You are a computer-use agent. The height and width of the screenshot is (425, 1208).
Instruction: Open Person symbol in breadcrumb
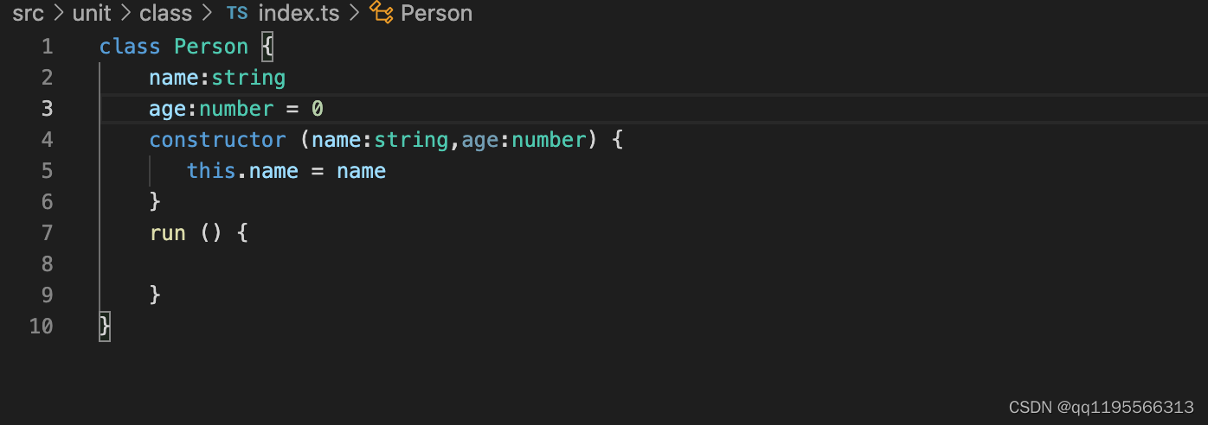pyautogui.click(x=437, y=14)
